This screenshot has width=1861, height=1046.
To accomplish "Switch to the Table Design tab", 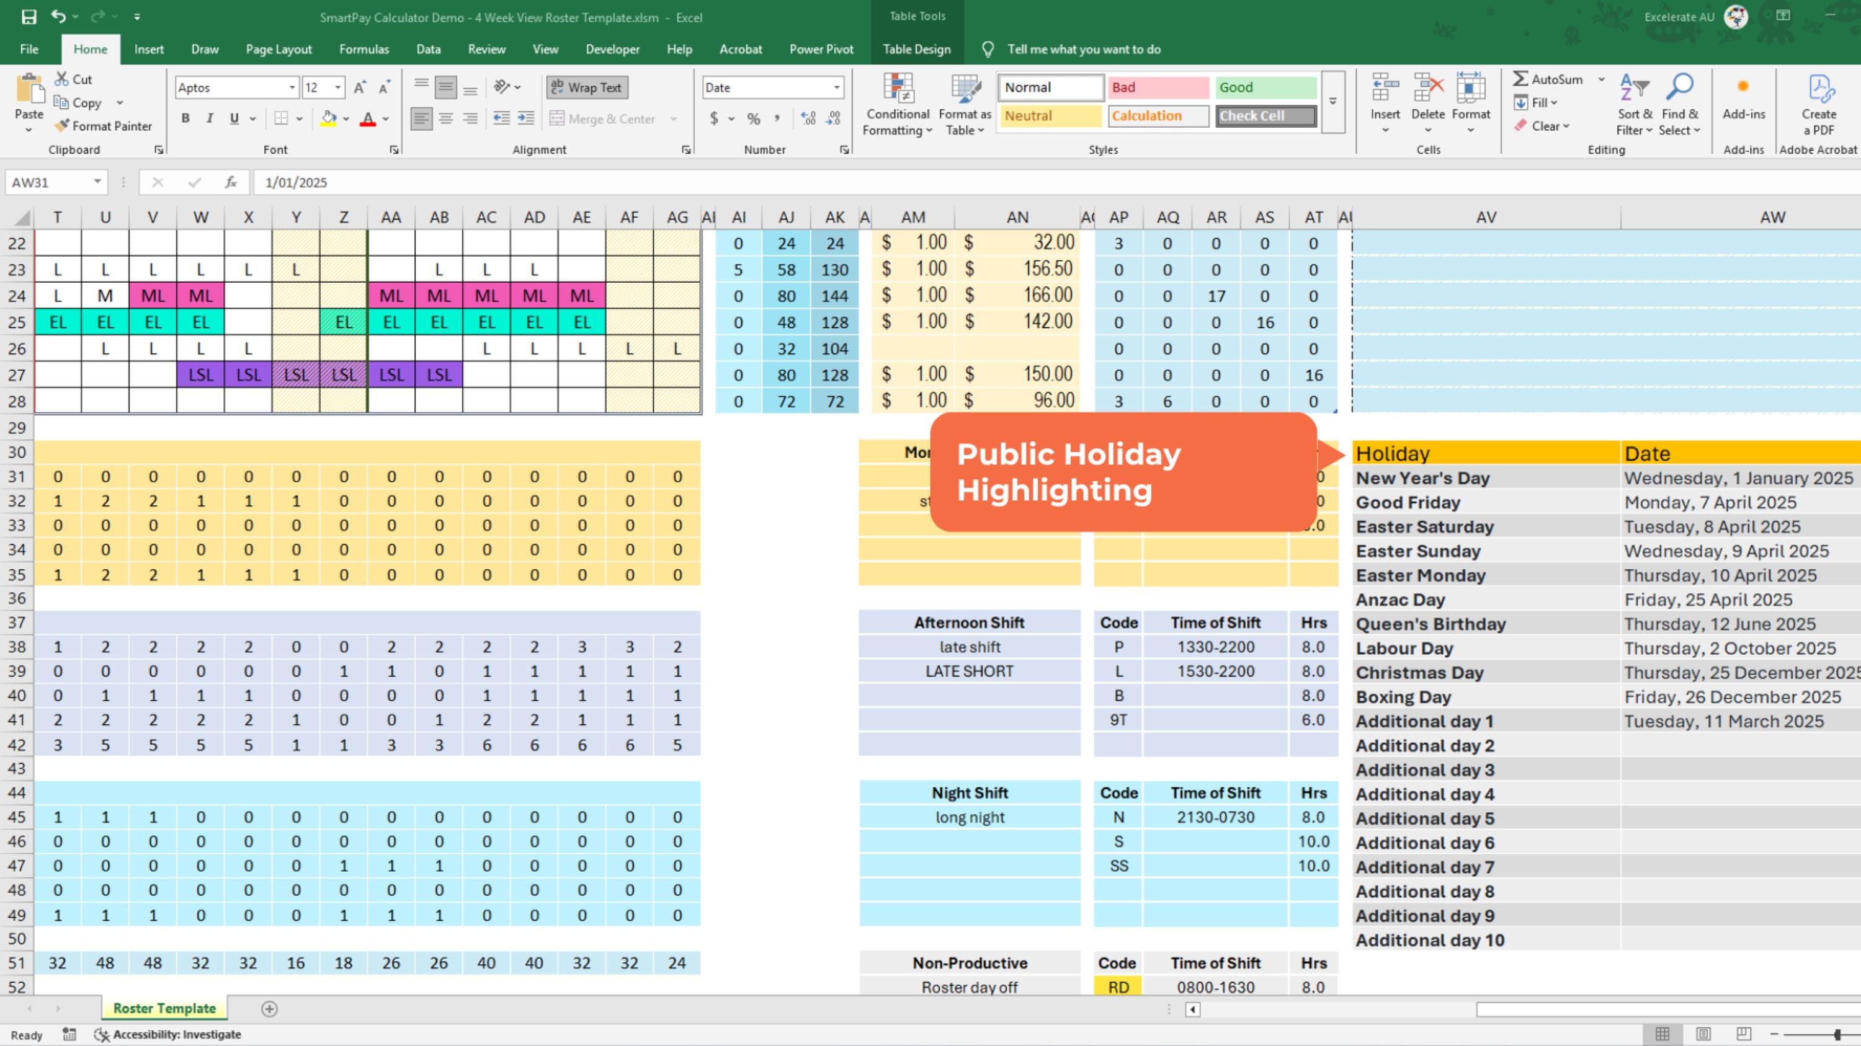I will pos(916,49).
